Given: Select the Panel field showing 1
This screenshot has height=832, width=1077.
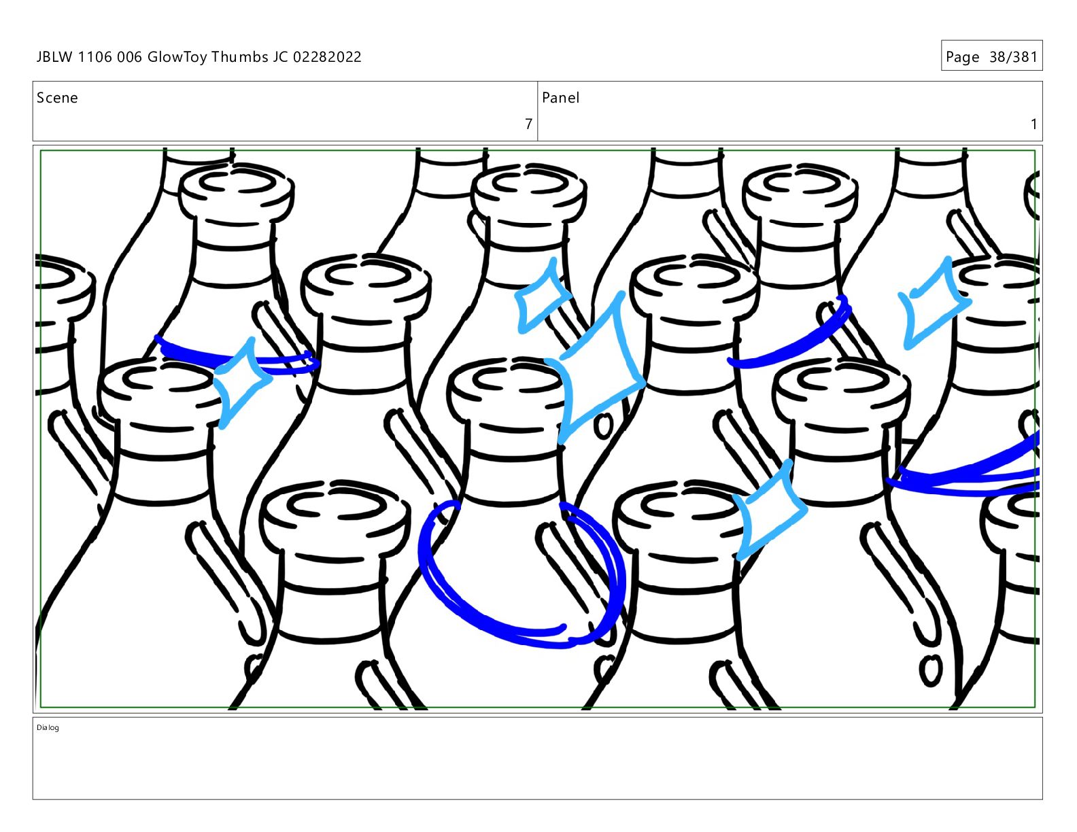Looking at the screenshot, I should tap(790, 111).
